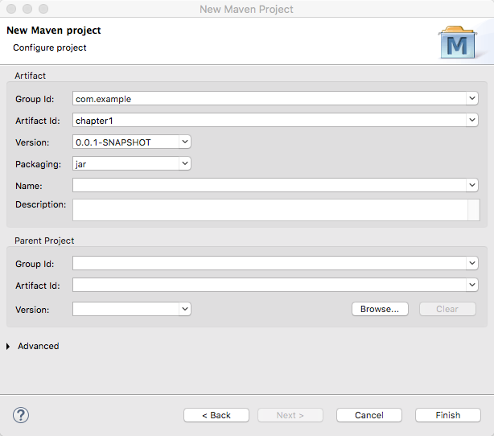Open the Name field dropdown arrow
494x436 pixels.
tap(471, 186)
